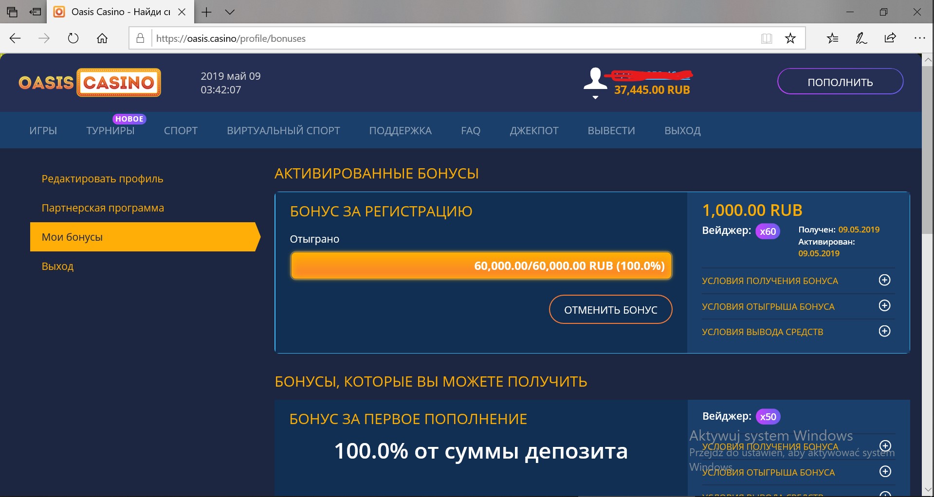
Task: Click the ПОПОЛНИТЬ button
Action: (840, 81)
